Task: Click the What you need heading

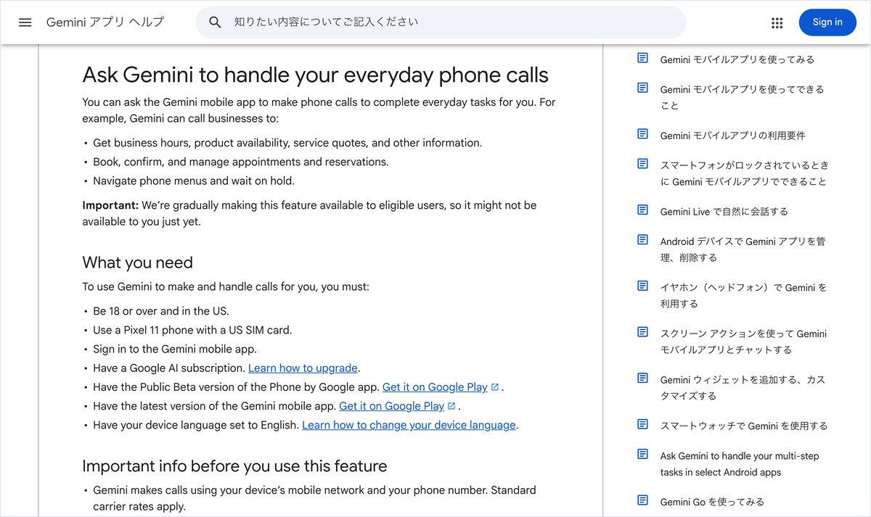Action: 137,262
